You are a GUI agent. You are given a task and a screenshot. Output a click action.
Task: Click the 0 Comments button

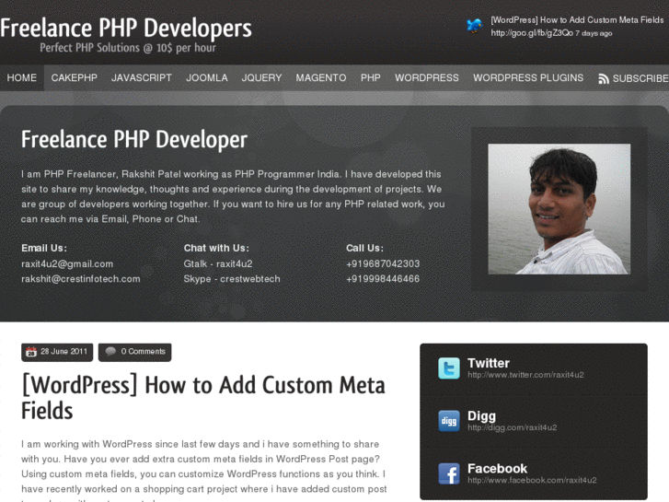[x=135, y=352]
